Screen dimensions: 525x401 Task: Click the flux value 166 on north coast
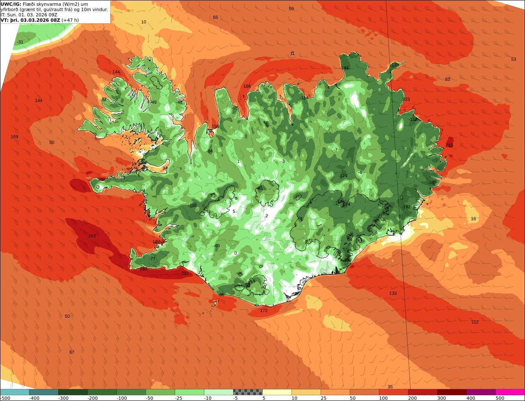click(247, 86)
